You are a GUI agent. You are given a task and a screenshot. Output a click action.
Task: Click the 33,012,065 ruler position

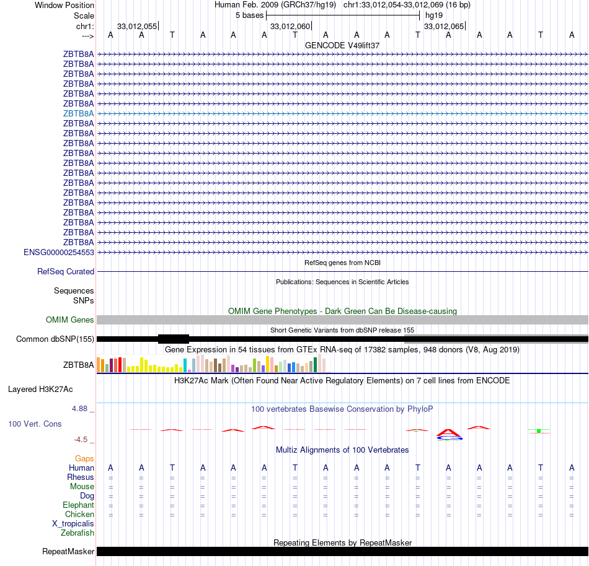pos(444,26)
